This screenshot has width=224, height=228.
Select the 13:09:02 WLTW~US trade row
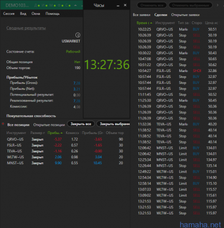[x=177, y=196]
